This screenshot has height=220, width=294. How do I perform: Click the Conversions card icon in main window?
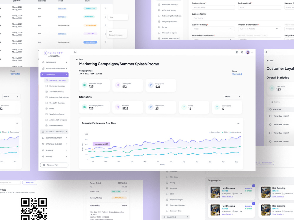point(217,107)
